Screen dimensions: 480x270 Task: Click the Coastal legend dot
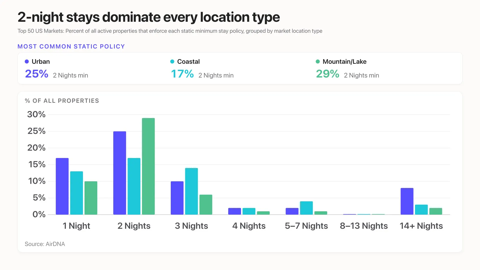tap(172, 61)
